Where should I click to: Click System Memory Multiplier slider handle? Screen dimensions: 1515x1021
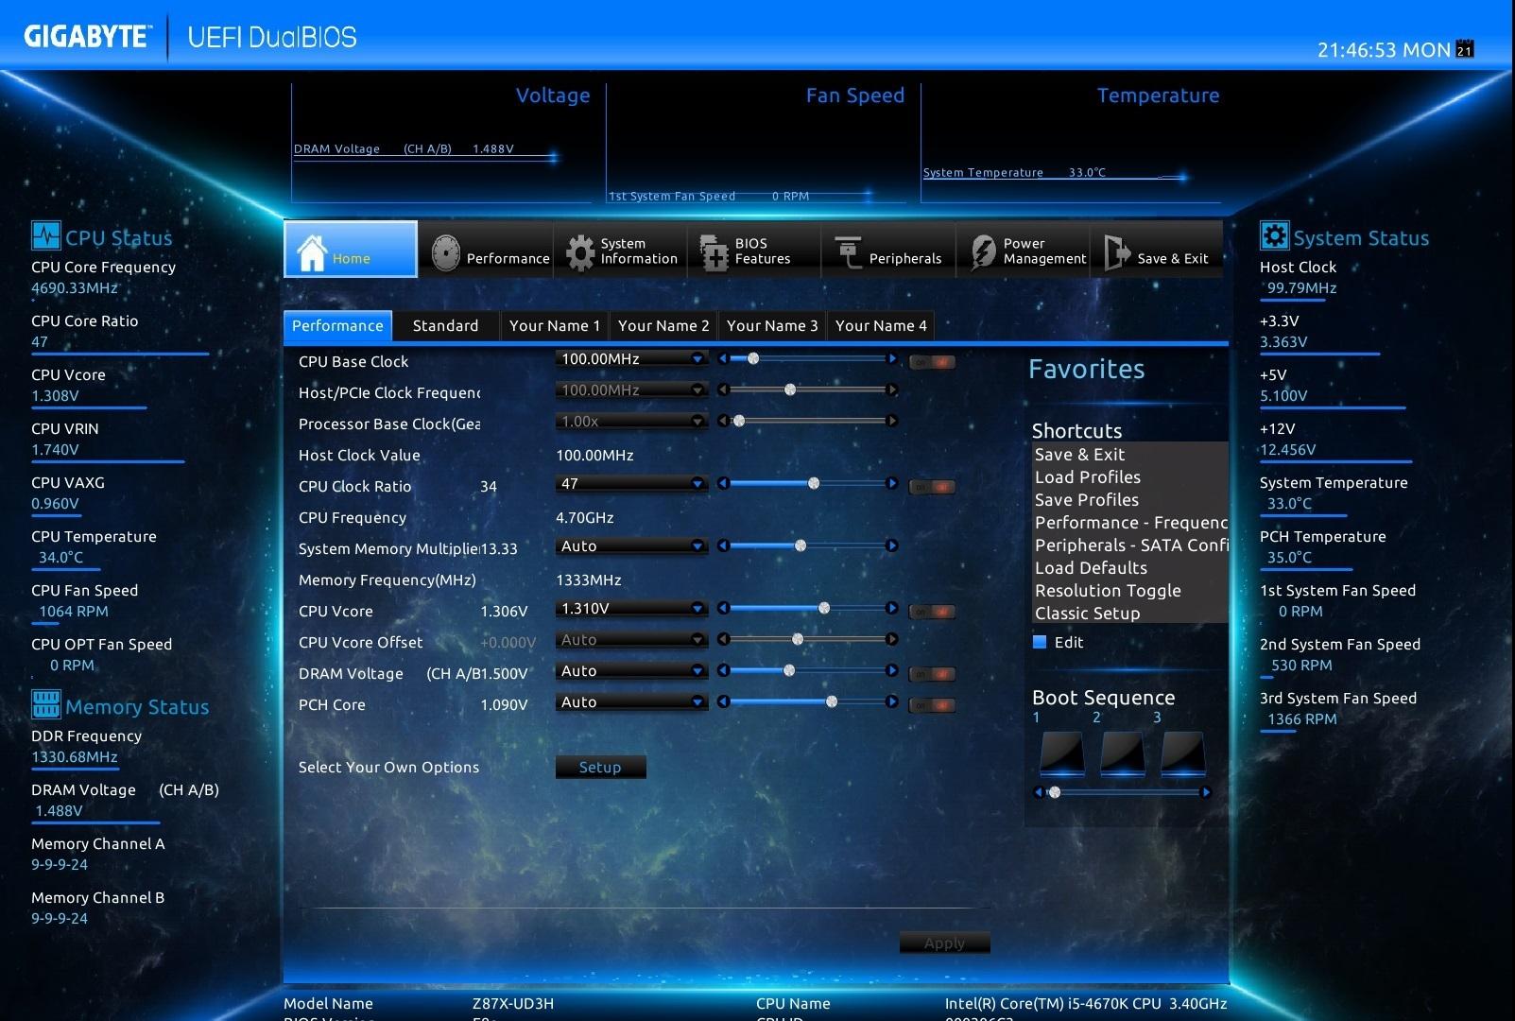[x=800, y=545]
